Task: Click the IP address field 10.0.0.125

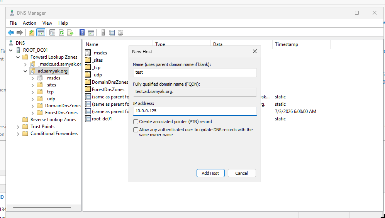Action: tap(195, 111)
